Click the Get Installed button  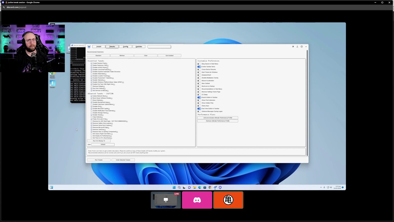coord(169,55)
